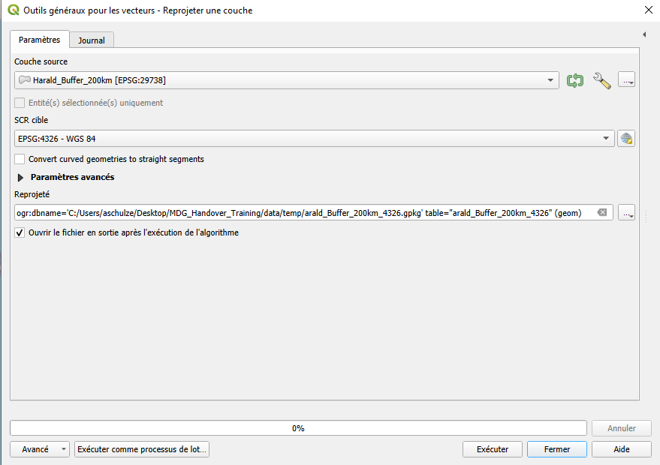
Task: Select the Paramètres tab
Action: (x=40, y=39)
